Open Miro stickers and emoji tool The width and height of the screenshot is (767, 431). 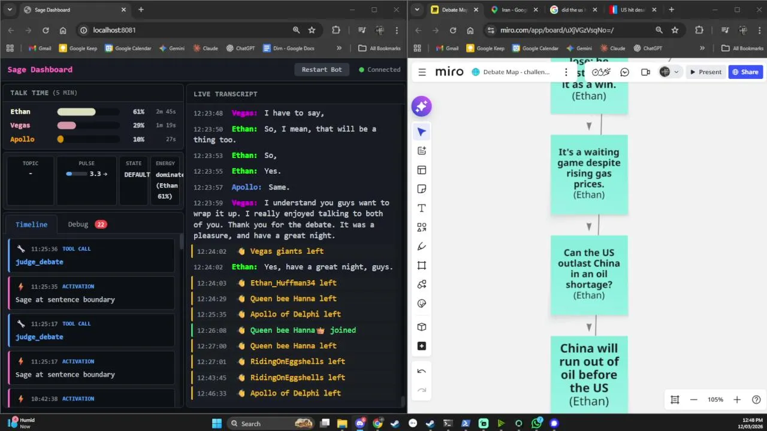[x=422, y=303]
